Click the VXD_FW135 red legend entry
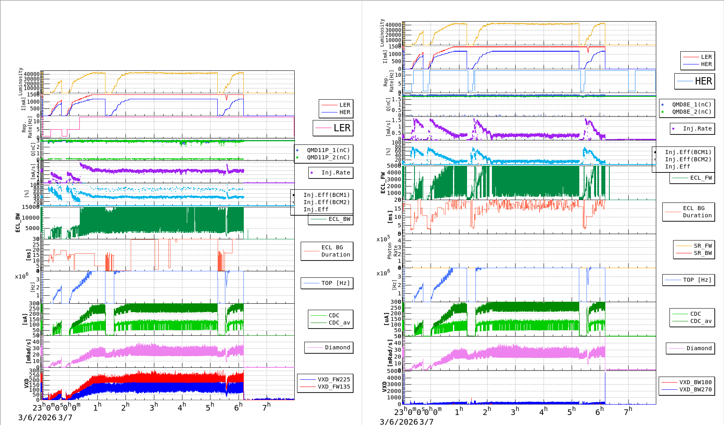 (x=325, y=387)
